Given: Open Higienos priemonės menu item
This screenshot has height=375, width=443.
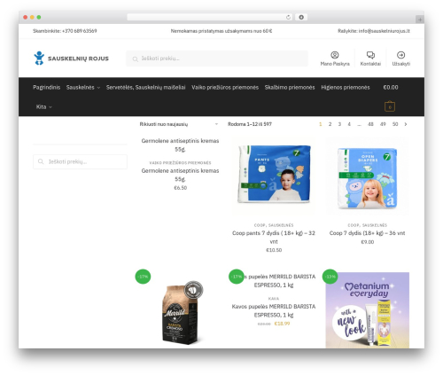Looking at the screenshot, I should point(346,88).
